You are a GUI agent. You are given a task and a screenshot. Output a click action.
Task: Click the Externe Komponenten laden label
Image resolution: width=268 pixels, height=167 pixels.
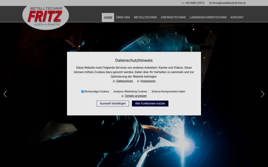[168, 92]
